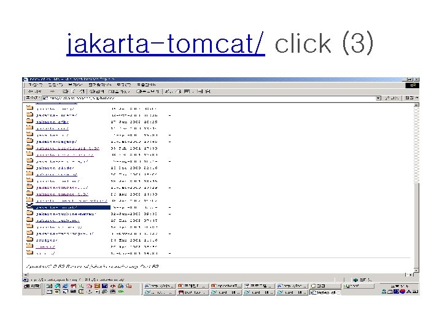The image size is (442, 331).
Task: Click the status bar URL text
Action: 77,280
